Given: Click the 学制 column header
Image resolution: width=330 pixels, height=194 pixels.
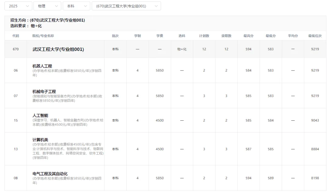Looking at the screenshot, I should pos(137,36).
